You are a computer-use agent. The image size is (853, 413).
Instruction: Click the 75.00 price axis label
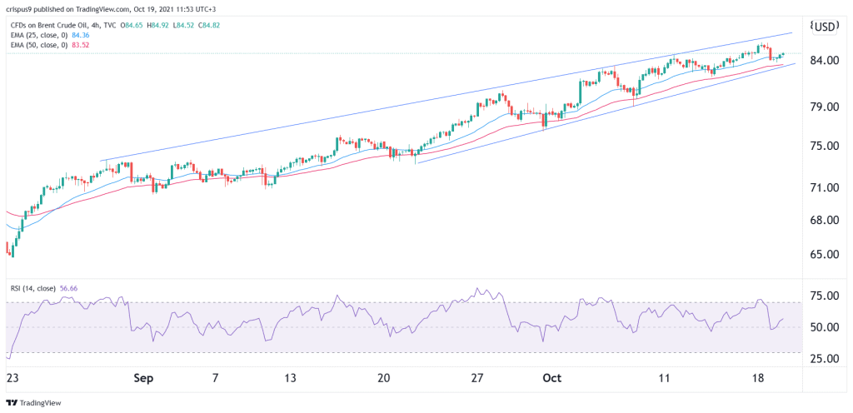click(x=824, y=147)
